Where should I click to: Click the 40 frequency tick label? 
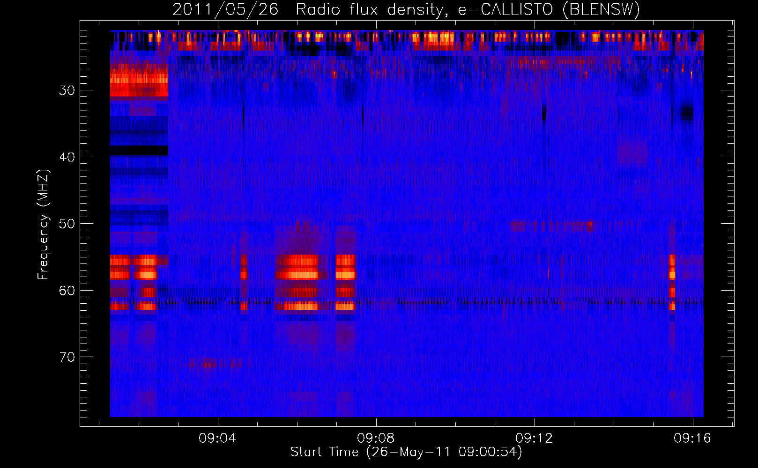click(67, 157)
